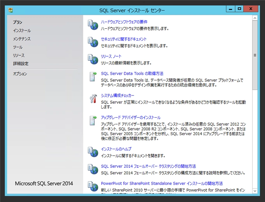The image size is (265, 202).
Task: Switch to the メンテナンス category
Action: click(22, 39)
